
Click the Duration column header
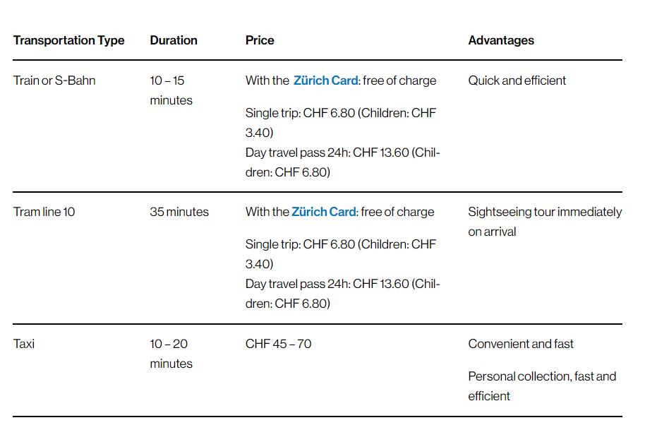pyautogui.click(x=174, y=40)
